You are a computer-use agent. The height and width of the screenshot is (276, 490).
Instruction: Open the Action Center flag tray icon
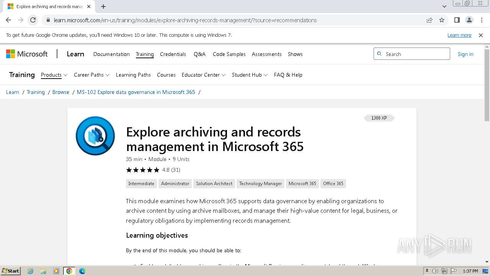[x=454, y=271]
